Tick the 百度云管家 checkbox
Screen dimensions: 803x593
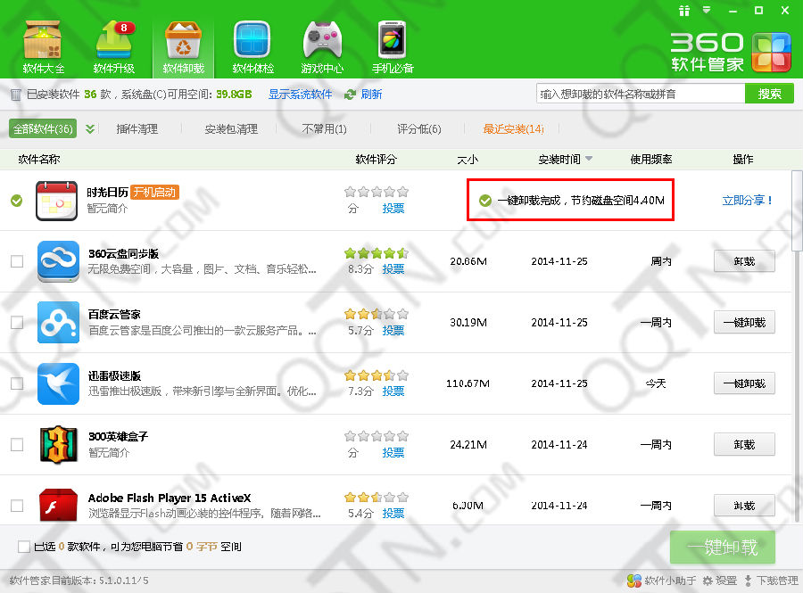tap(17, 322)
